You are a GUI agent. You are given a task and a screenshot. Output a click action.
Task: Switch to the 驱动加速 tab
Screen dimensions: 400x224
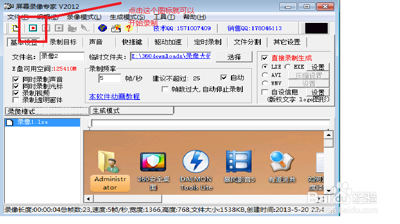(168, 42)
